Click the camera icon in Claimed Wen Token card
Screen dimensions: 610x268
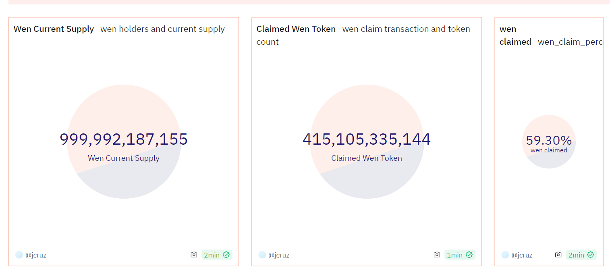(x=437, y=255)
